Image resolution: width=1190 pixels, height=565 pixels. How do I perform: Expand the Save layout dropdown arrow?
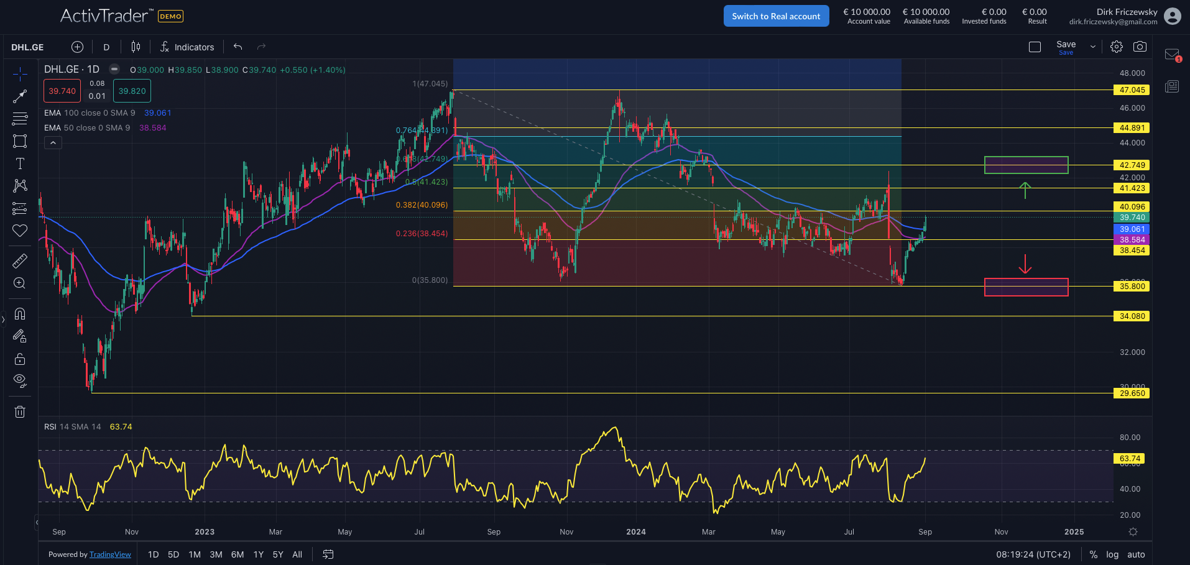pos(1092,47)
